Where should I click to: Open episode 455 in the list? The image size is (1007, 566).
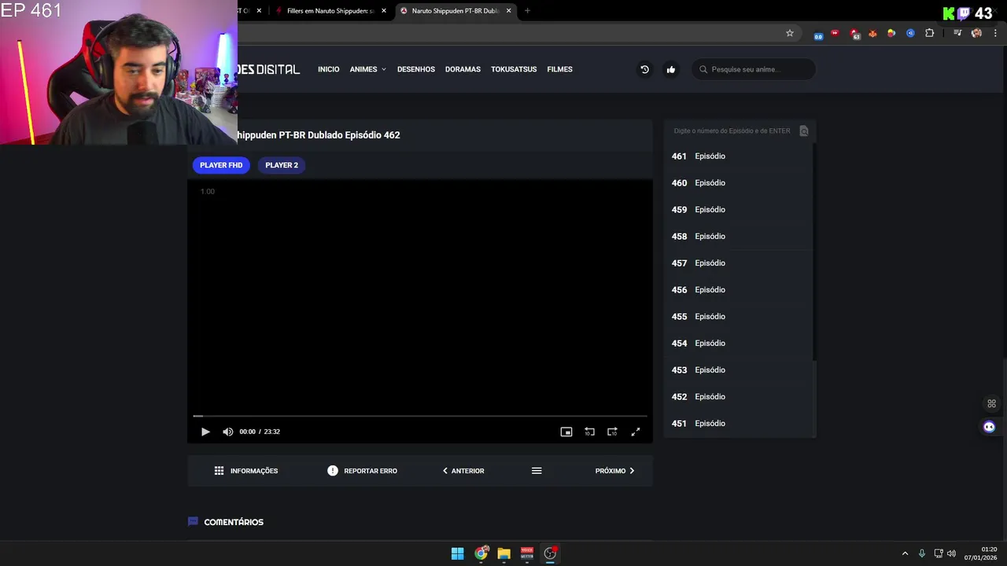pyautogui.click(x=738, y=317)
